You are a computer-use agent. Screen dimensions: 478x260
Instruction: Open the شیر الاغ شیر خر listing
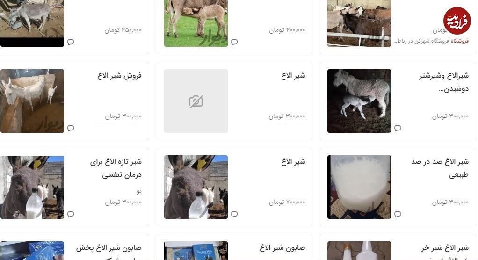click(x=445, y=248)
